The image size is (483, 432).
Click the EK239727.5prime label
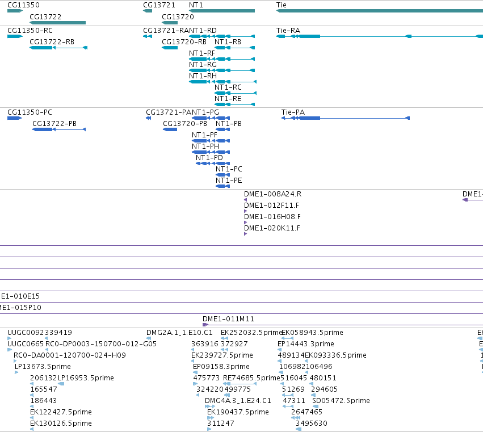point(222,355)
